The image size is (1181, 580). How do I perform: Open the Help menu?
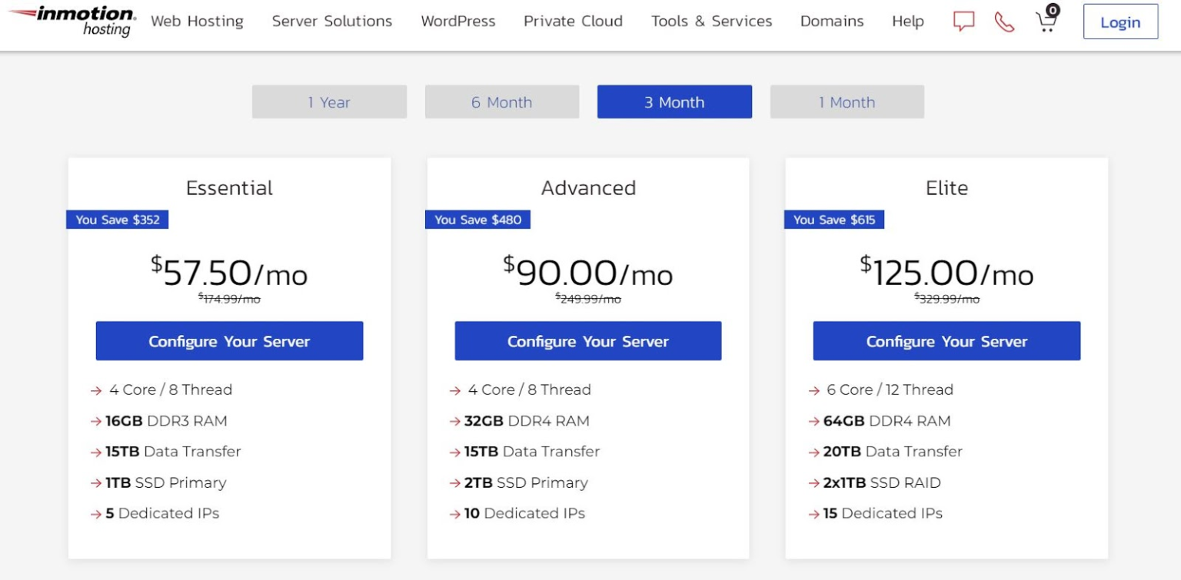pos(907,22)
